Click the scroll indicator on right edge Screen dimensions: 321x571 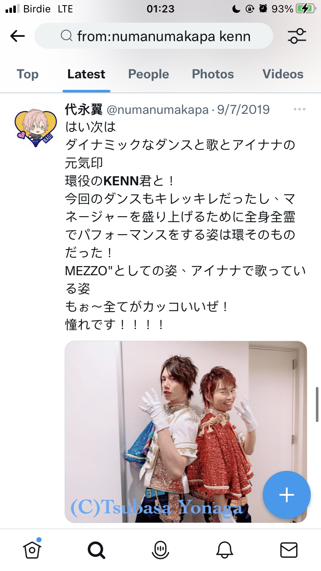[x=317, y=404]
